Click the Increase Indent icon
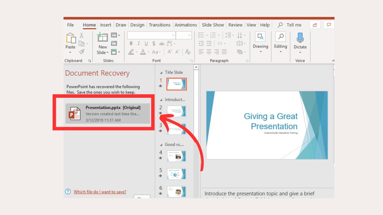Screen dimensions: 383x215 tap(209, 43)
